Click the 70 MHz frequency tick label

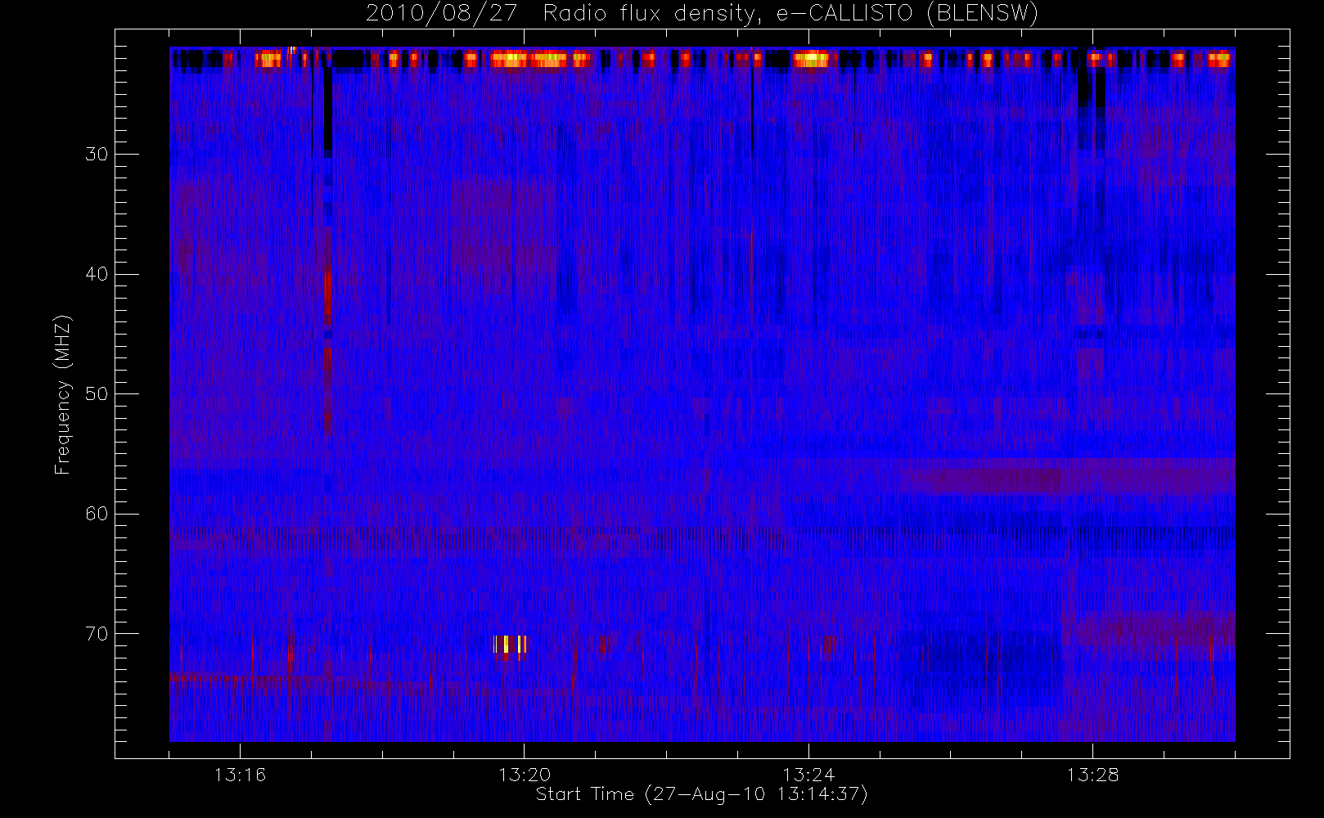point(97,634)
